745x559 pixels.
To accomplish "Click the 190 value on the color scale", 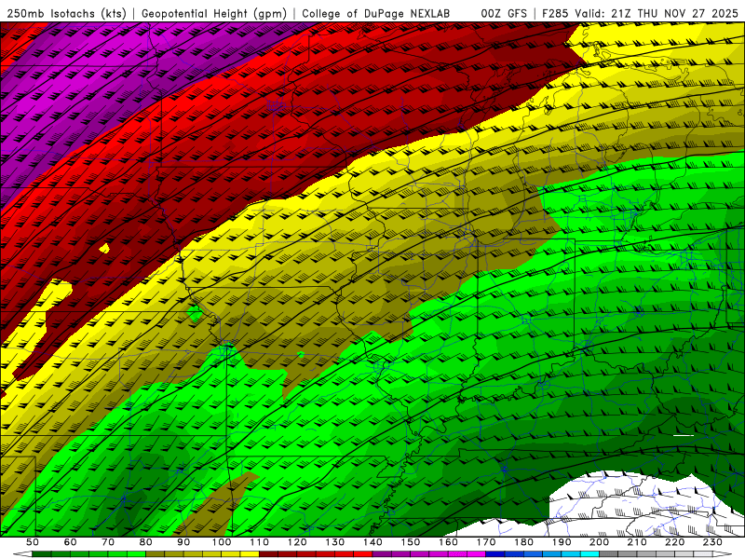I will coord(562,542).
